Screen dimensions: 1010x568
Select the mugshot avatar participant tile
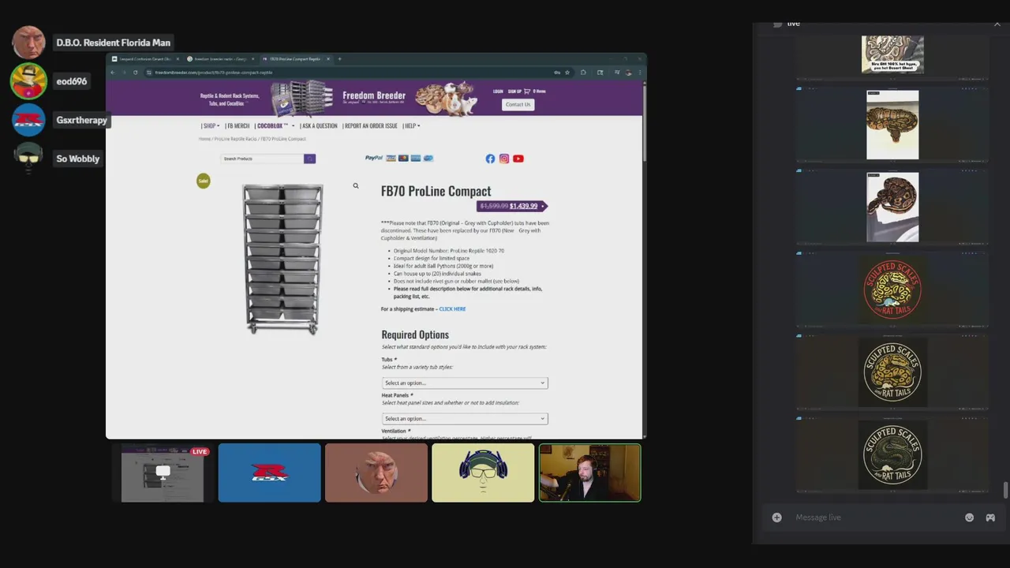click(x=376, y=473)
